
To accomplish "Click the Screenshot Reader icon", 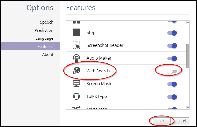I will click(76, 45).
